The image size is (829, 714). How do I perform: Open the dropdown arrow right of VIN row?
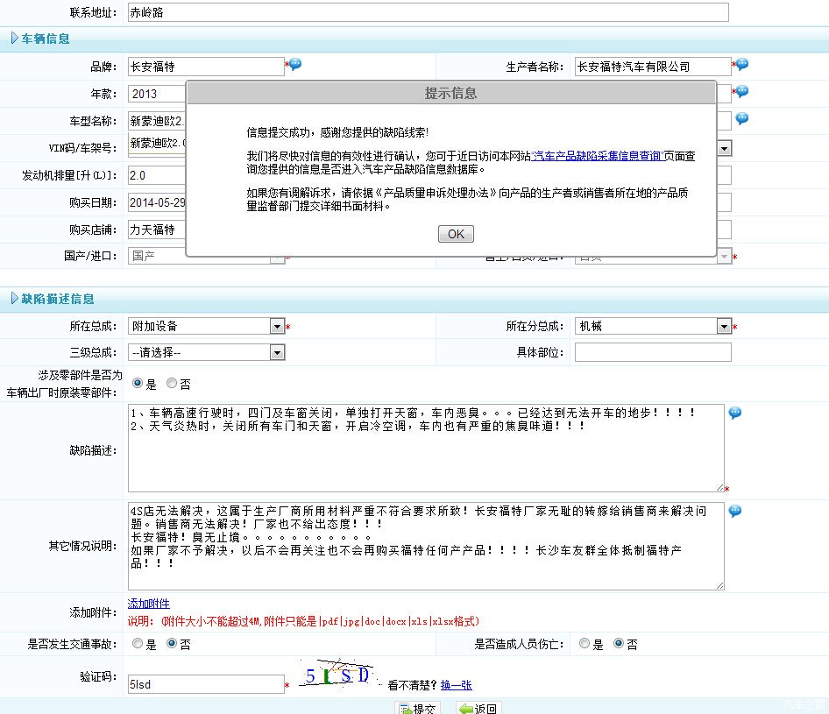(x=725, y=148)
